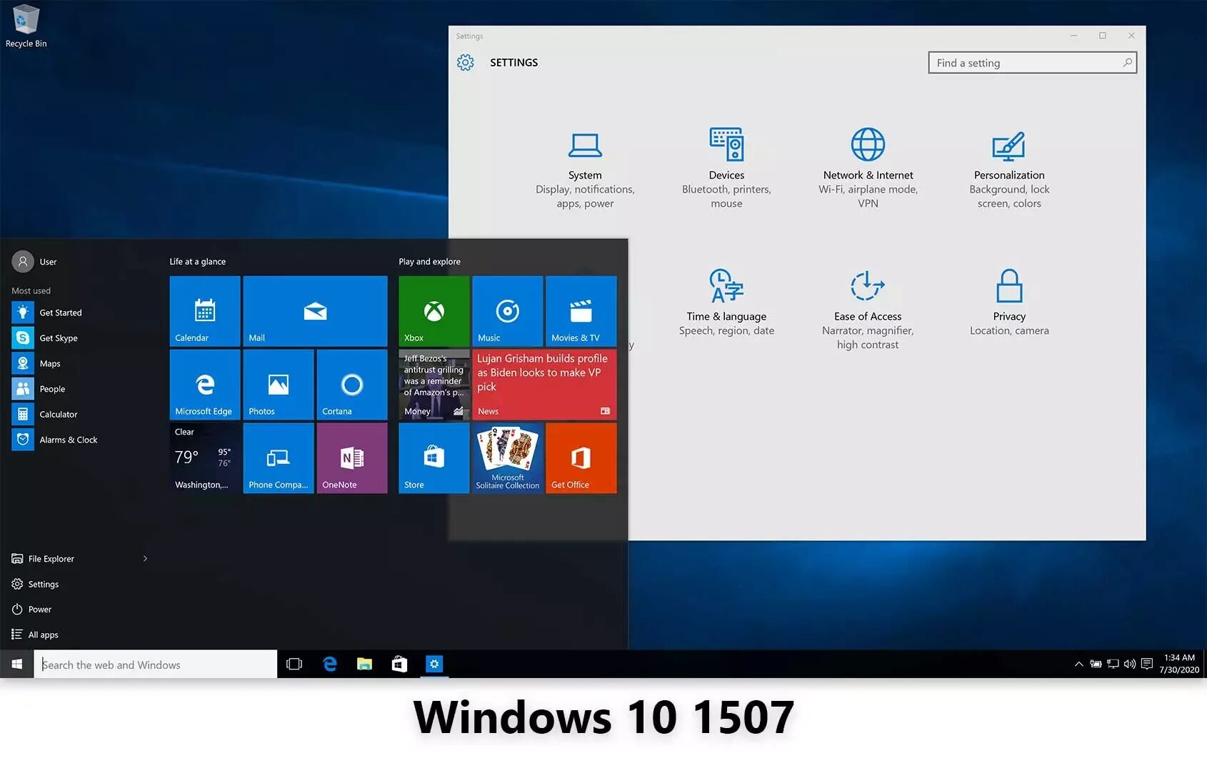This screenshot has width=1207, height=758.
Task: Open the Movies & TV tile
Action: (x=581, y=311)
